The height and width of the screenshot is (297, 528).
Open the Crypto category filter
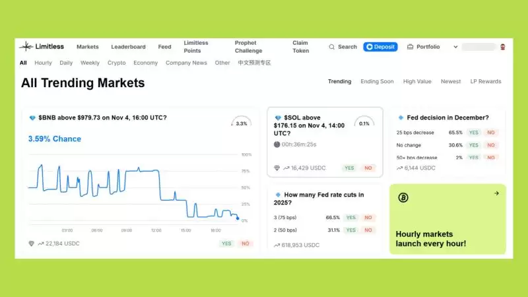[x=117, y=63]
